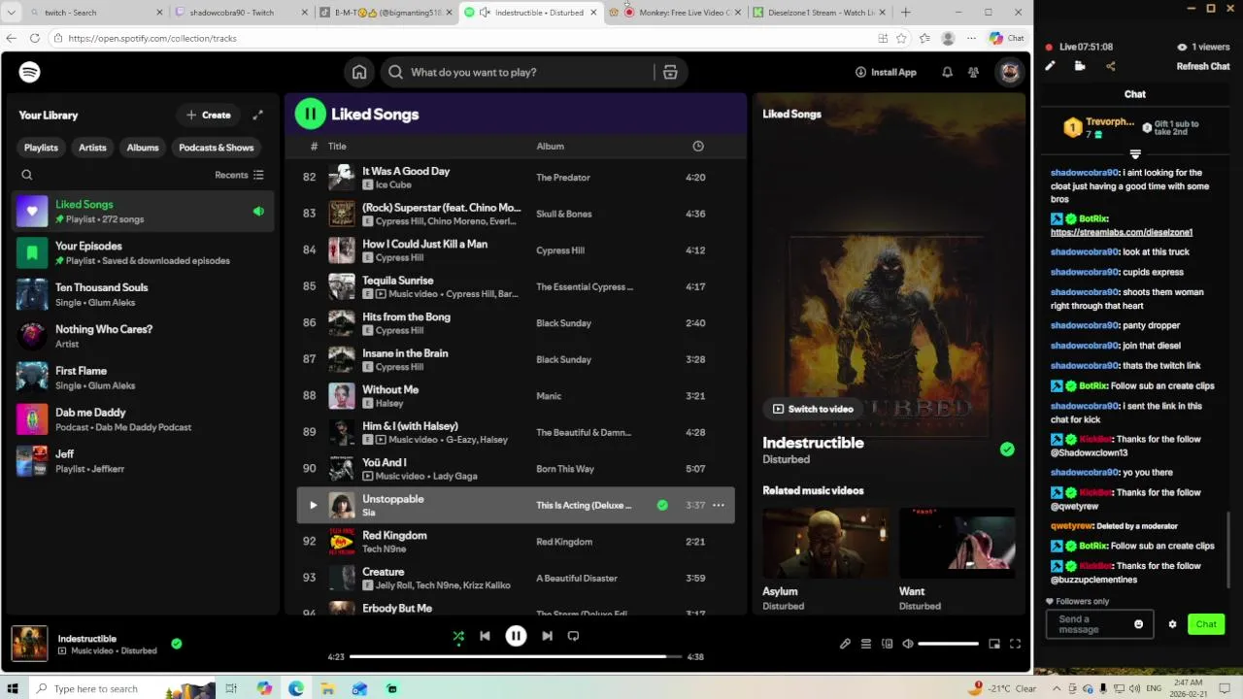Click the Spotify logo
This screenshot has height=699, width=1243.
click(29, 72)
